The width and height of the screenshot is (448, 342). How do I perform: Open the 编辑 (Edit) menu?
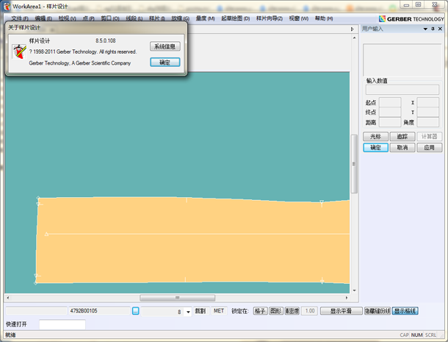point(43,18)
